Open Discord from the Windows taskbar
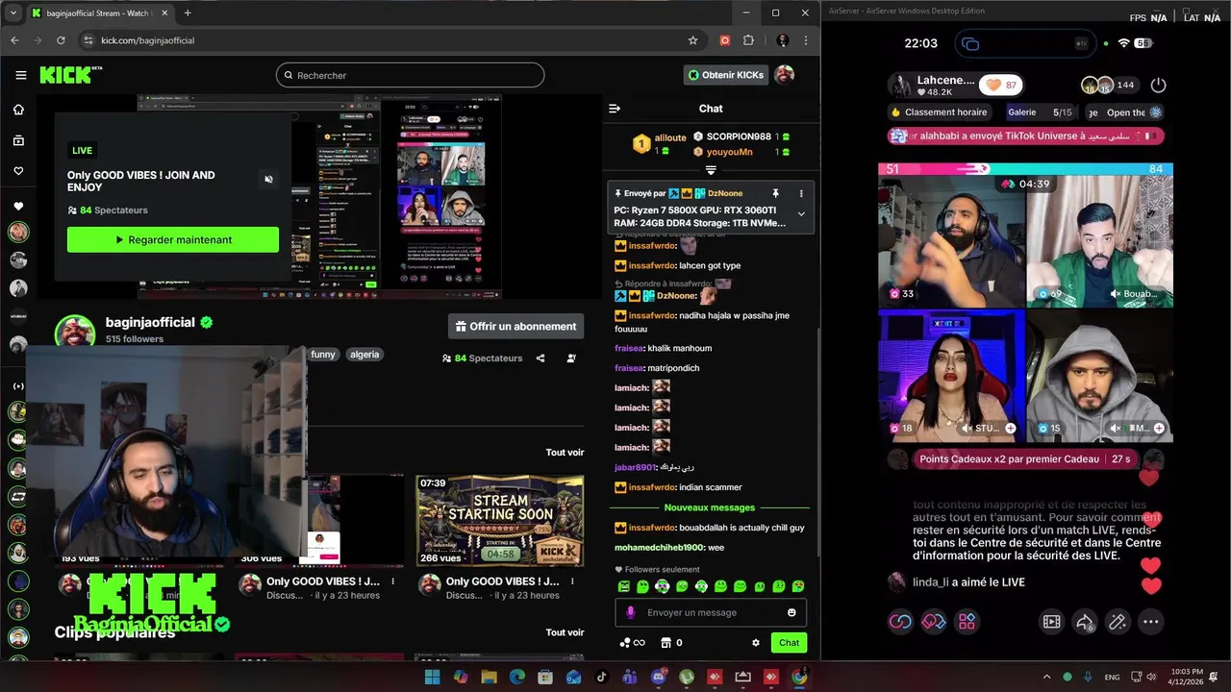 coord(659,677)
